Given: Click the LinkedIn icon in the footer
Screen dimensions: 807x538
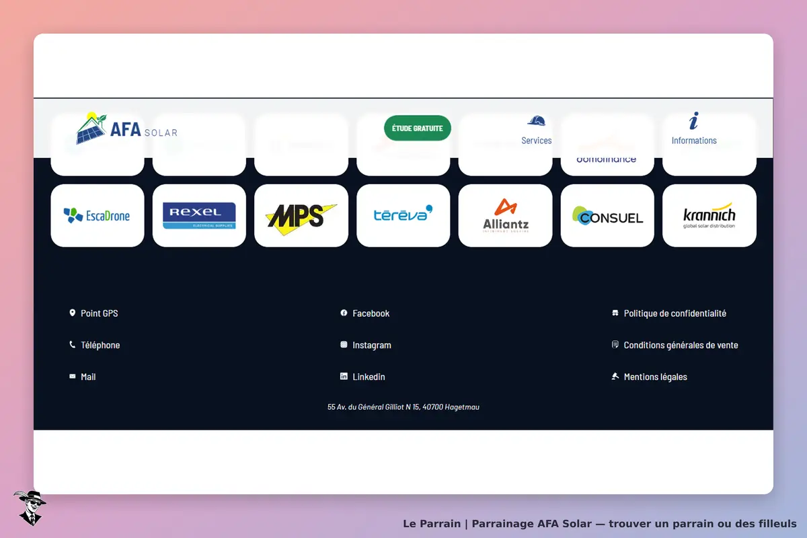Looking at the screenshot, I should [344, 377].
